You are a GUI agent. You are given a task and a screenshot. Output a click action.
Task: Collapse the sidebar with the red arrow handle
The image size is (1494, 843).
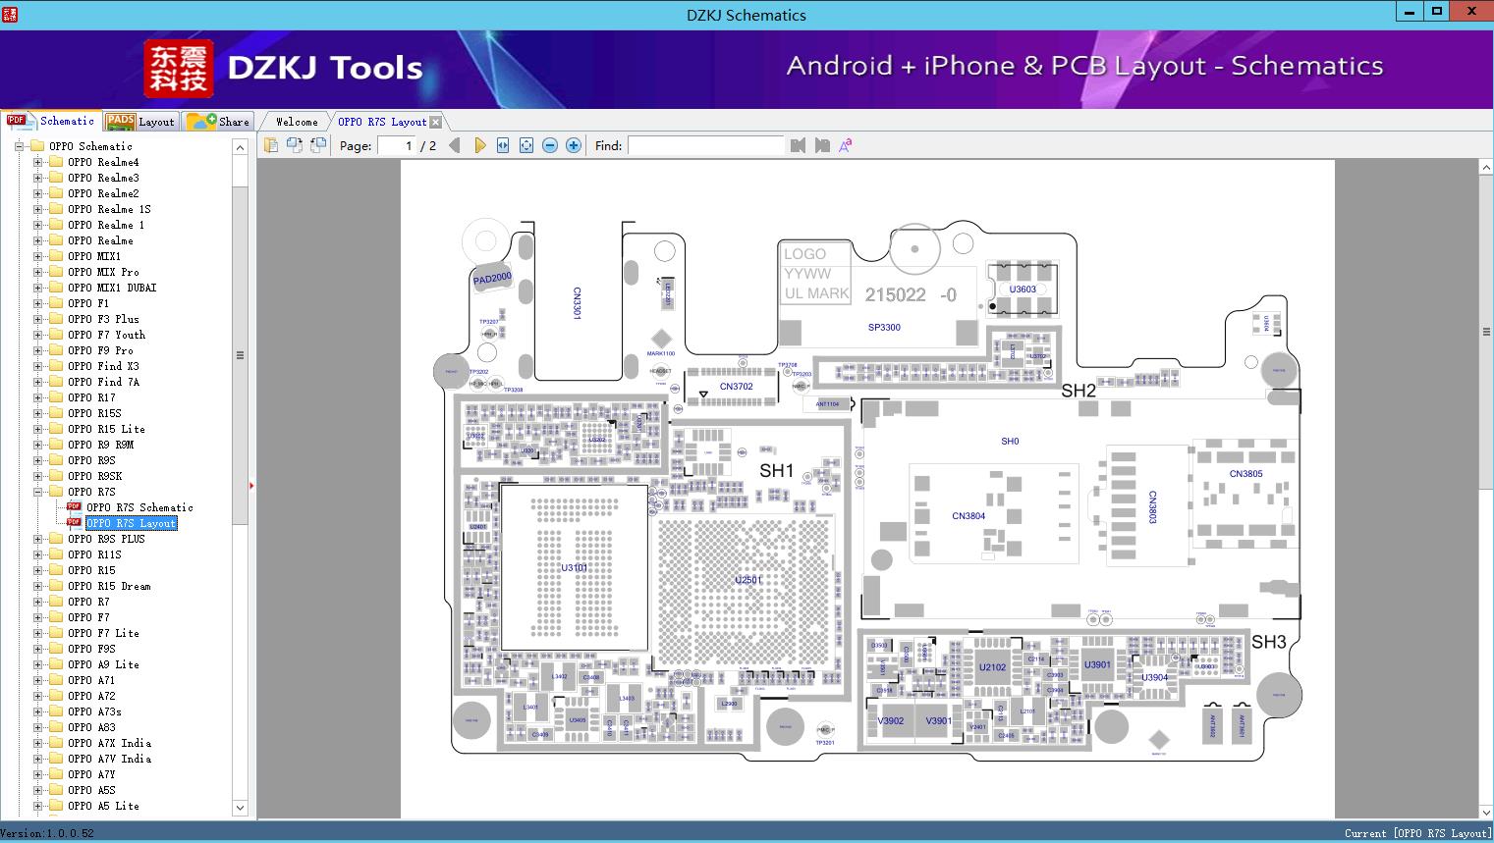point(251,485)
